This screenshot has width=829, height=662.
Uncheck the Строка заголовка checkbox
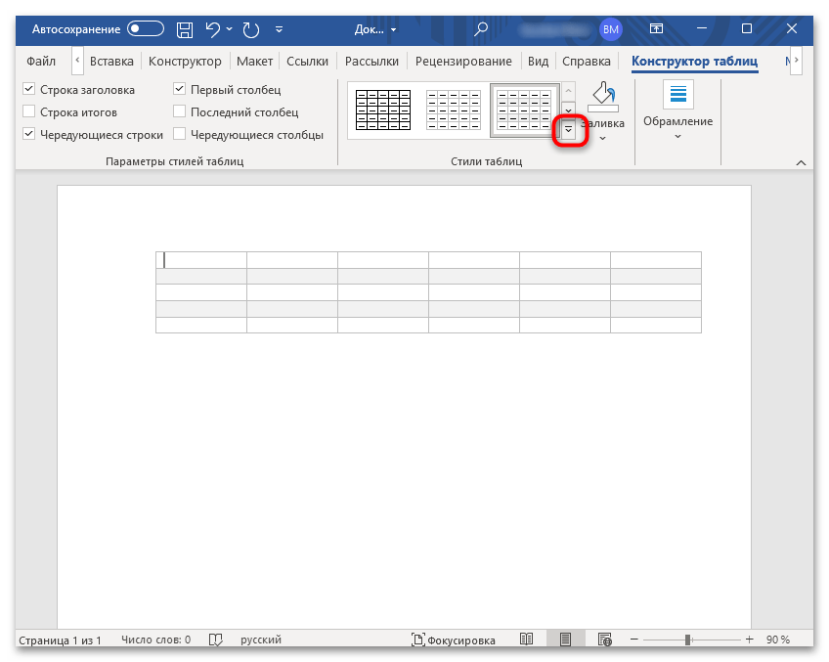[29, 90]
